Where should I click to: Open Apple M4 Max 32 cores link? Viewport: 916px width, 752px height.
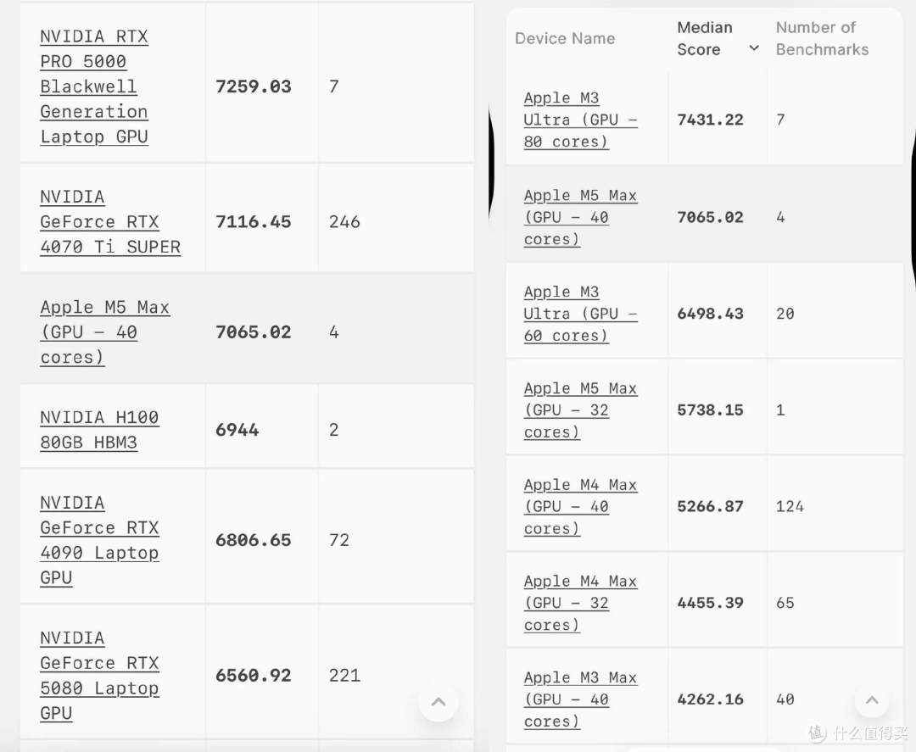click(x=581, y=603)
